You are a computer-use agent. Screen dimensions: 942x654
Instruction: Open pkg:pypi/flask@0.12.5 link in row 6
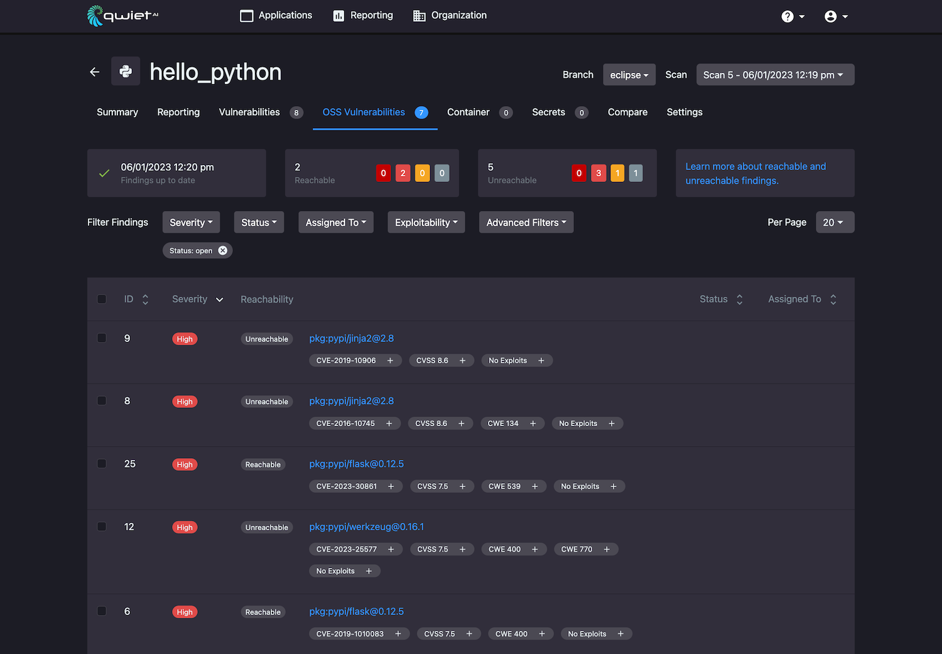click(x=357, y=611)
